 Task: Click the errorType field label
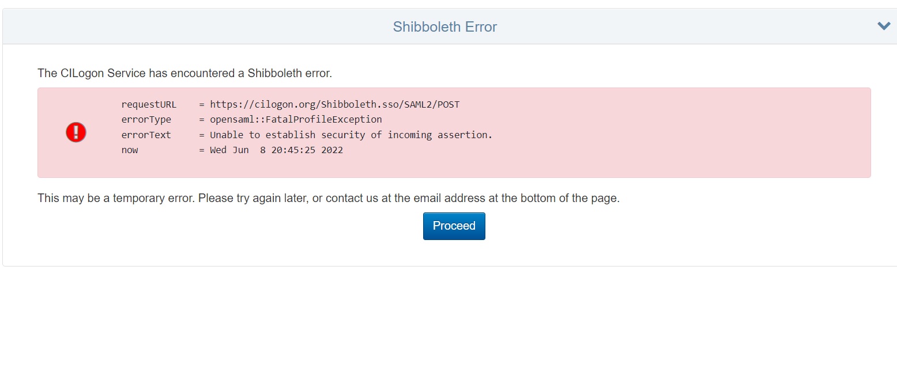pos(146,120)
